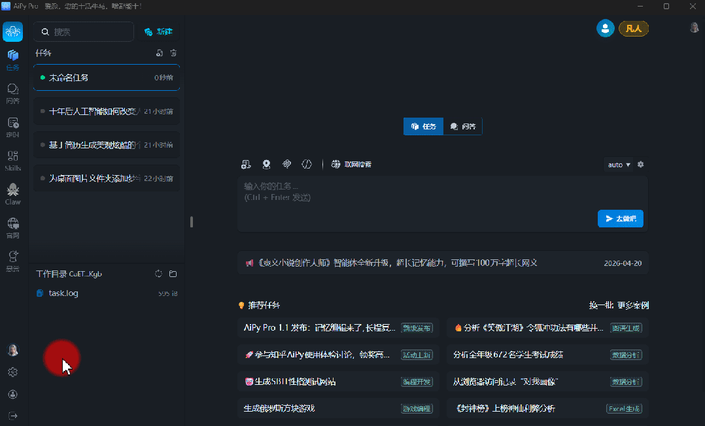Select recommended task 生成SBTI性格测试网站

338,382
